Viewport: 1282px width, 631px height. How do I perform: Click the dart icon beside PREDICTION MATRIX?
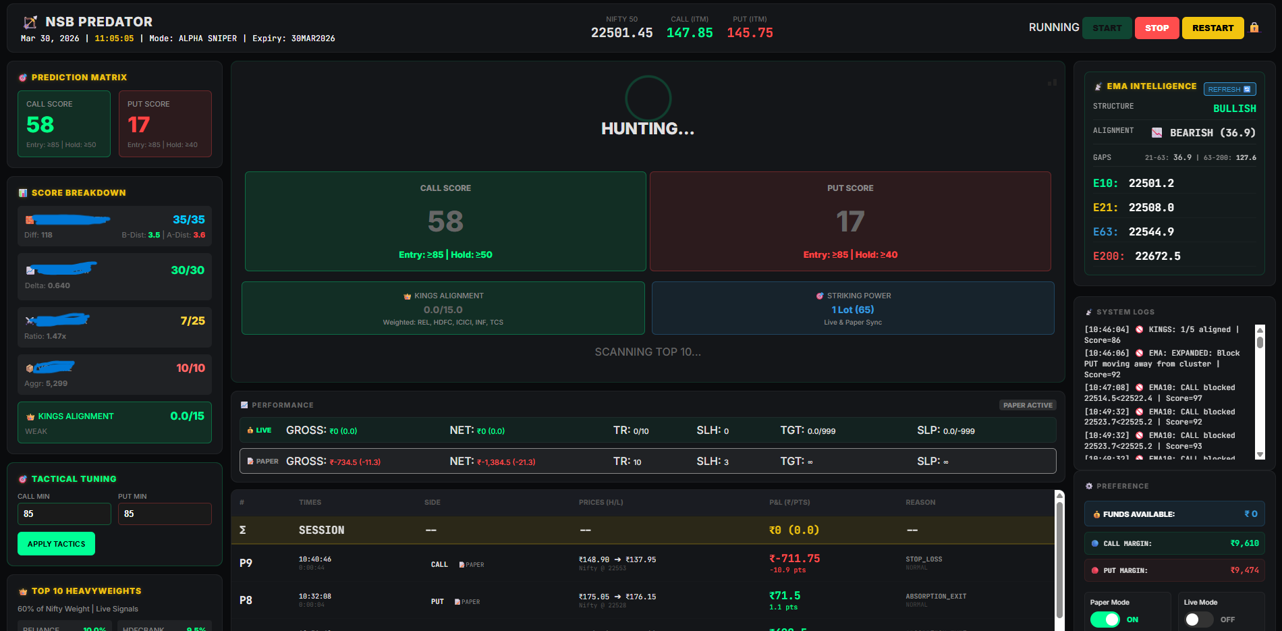point(23,77)
